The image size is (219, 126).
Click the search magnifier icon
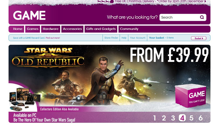point(202,17)
